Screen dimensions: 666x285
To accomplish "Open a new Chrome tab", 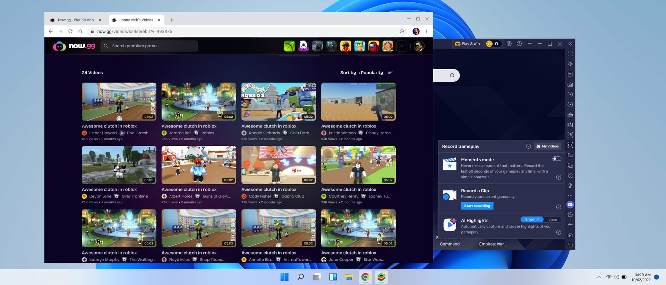I will [x=172, y=20].
